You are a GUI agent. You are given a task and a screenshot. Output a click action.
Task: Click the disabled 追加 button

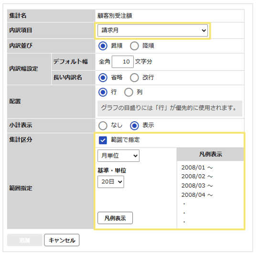pyautogui.click(x=25, y=240)
